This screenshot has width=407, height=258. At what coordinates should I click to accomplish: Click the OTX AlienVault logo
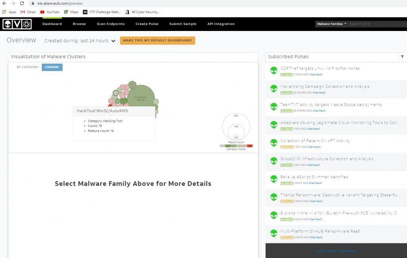(17, 24)
